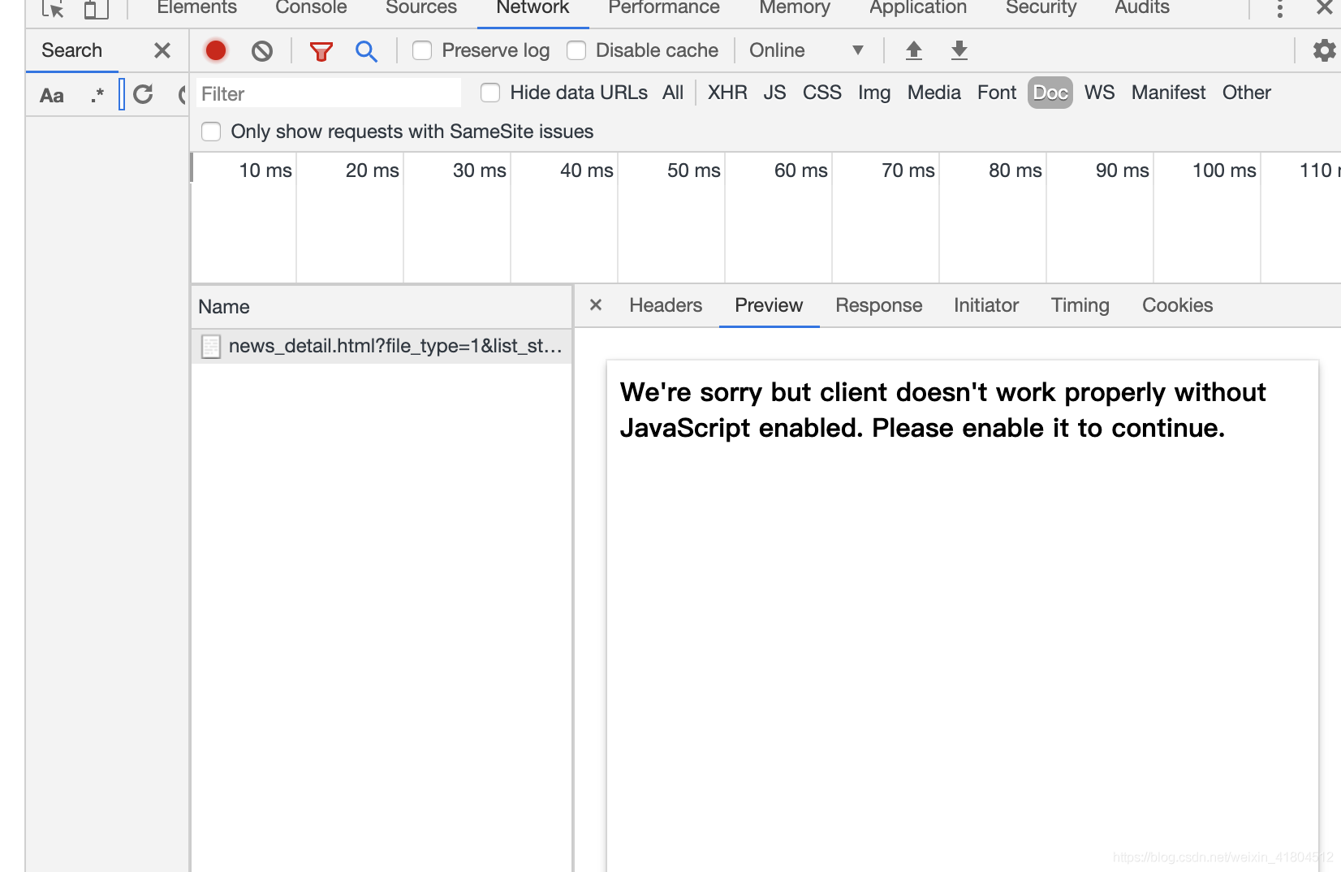
Task: Switch to the Response tab
Action: click(879, 305)
